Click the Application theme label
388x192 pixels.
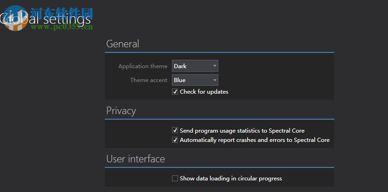pos(143,66)
